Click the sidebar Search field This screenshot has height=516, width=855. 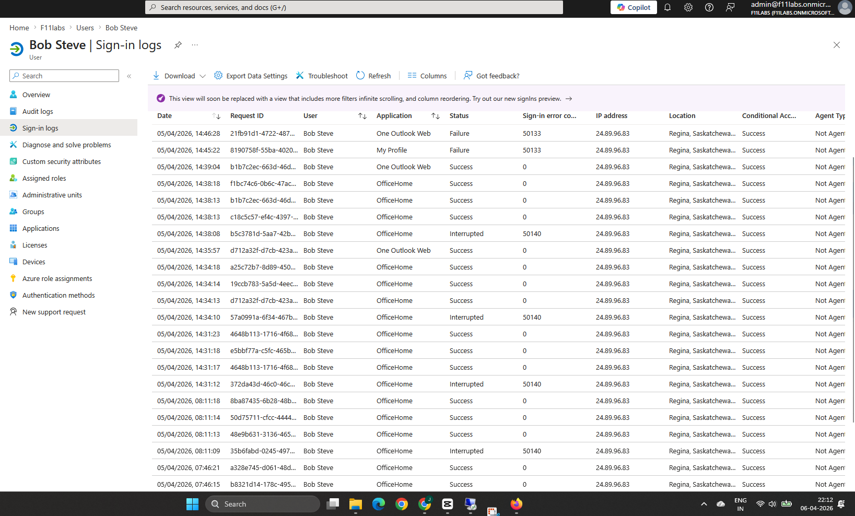coord(64,76)
